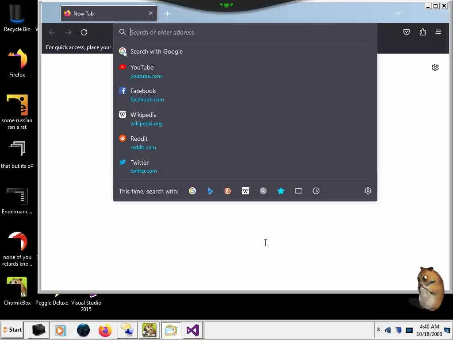453x340 pixels.
Task: Click the youtube.com link text
Action: [x=146, y=76]
